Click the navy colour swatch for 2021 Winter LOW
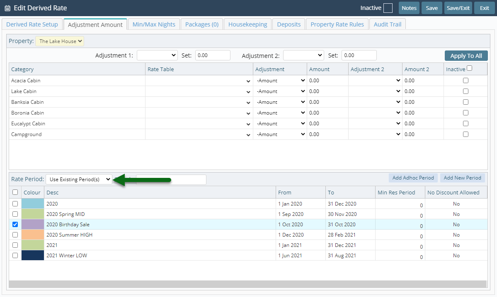Screen dimensions: 497x297 pyautogui.click(x=33, y=256)
